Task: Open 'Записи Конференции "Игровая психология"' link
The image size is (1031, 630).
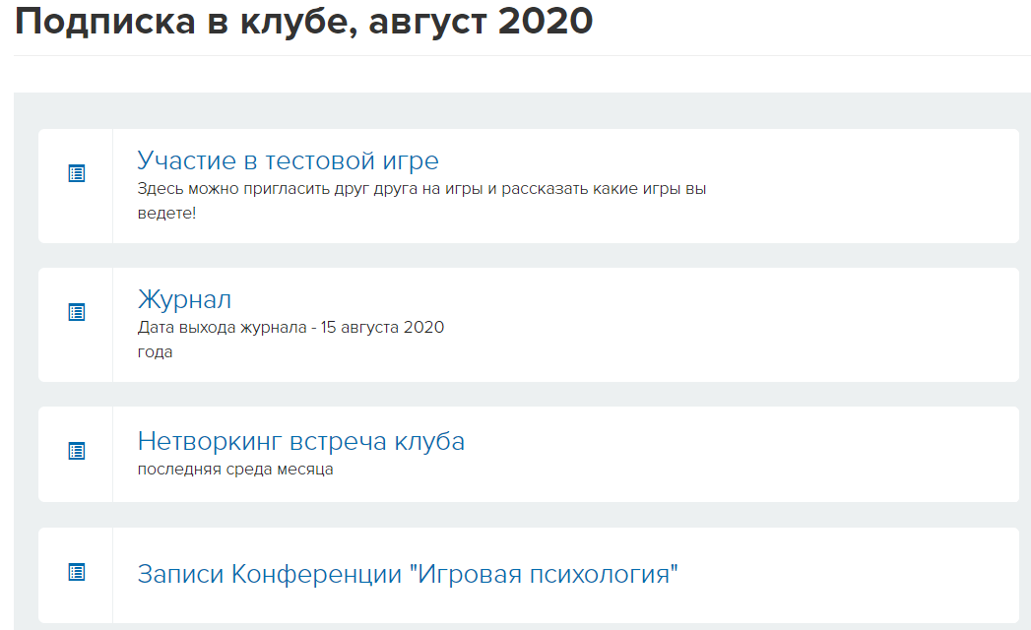Action: click(407, 574)
